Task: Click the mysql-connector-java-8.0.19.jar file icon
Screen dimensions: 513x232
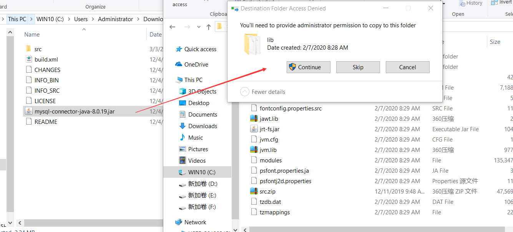Action: click(x=29, y=112)
